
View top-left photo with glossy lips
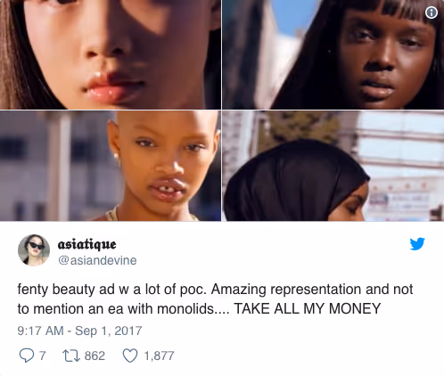point(111,54)
